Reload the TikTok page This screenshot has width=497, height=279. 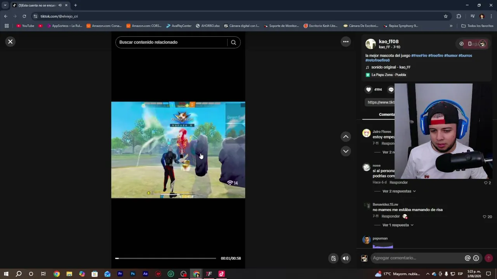[24, 16]
